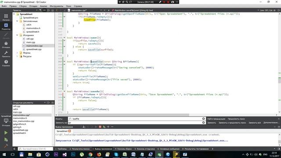Toggle the left sidebar visibility icon
Viewport: 281px width, 158px height.
coord(14,149)
